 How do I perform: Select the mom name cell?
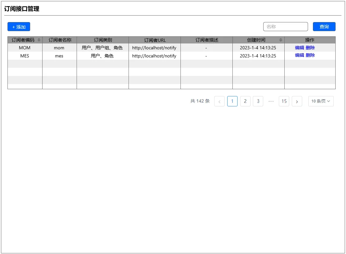click(59, 48)
